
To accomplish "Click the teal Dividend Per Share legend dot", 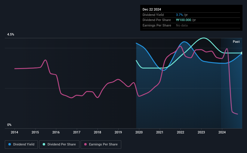I will [x=44, y=144].
